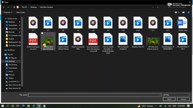193x108 pixels.
Task: Select SET date and time video thumbnail
Action: (x=153, y=41)
